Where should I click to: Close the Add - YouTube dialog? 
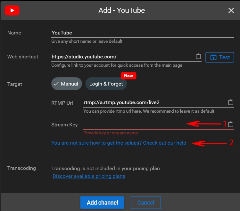pos(231,11)
